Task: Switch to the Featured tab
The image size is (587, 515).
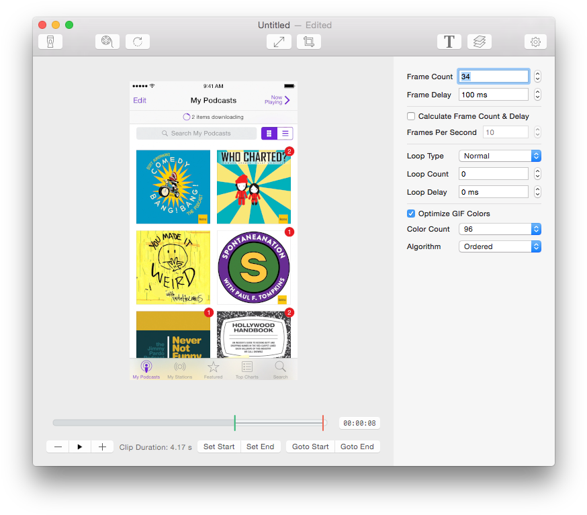Action: 213,369
